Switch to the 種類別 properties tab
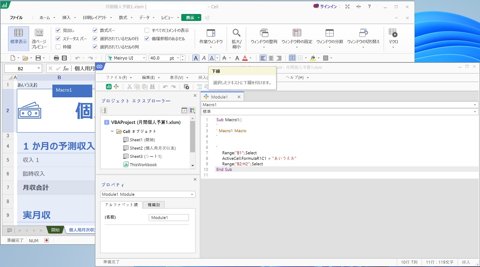 (x=154, y=205)
